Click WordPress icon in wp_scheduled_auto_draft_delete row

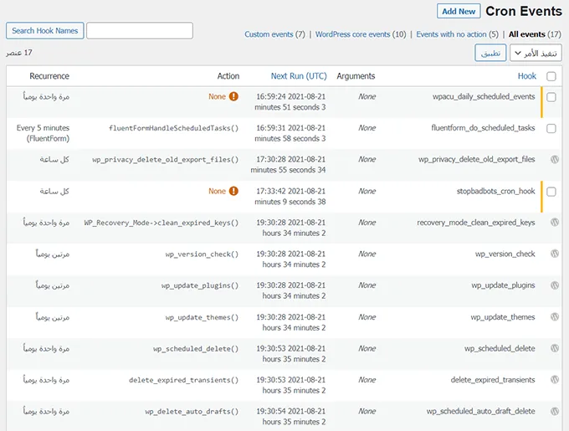[x=555, y=411]
